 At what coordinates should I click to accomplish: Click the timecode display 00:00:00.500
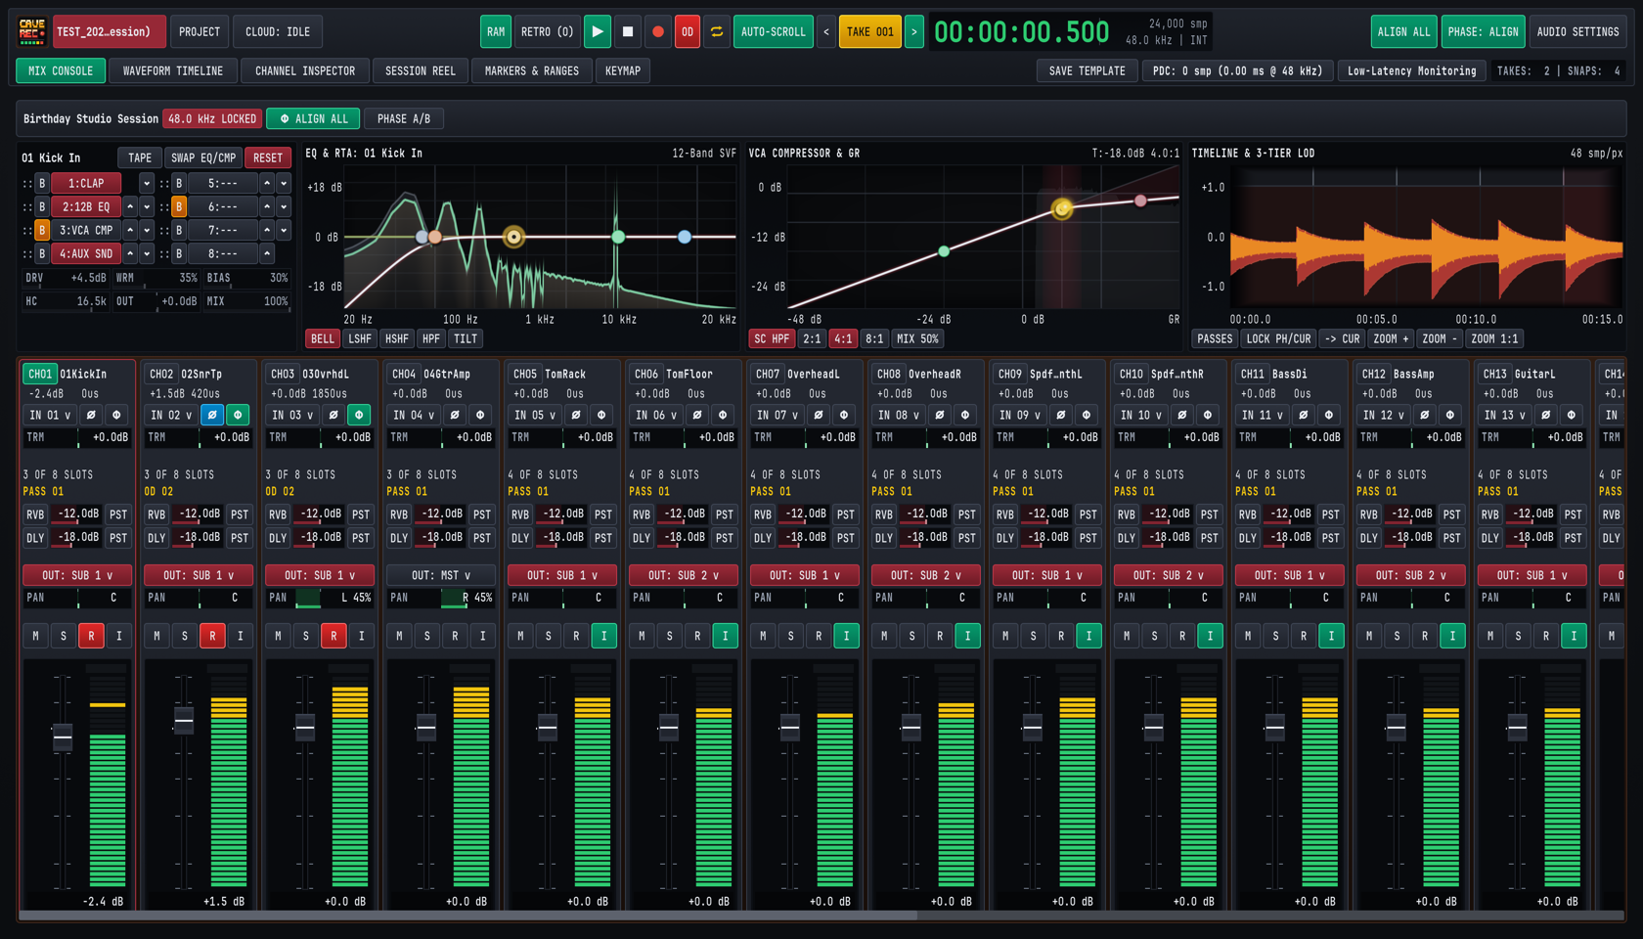(1022, 32)
